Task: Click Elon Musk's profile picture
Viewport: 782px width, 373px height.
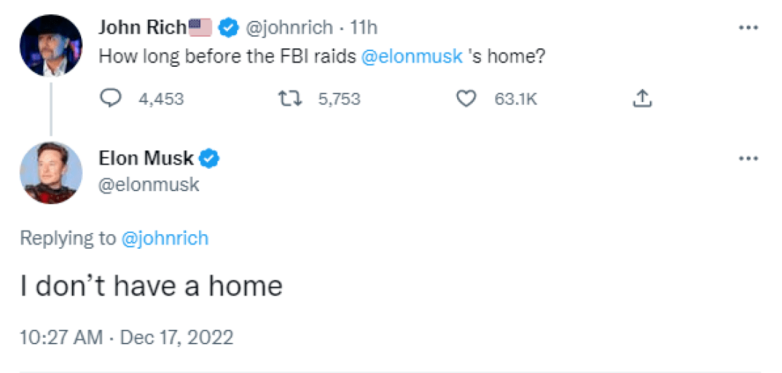Action: pos(50,172)
